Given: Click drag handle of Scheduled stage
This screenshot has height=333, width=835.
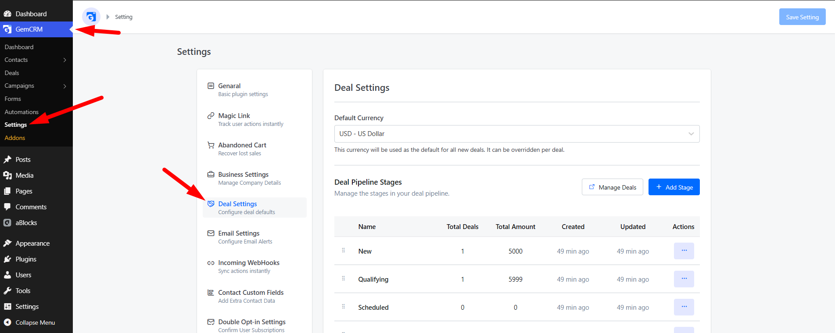Looking at the screenshot, I should point(344,307).
